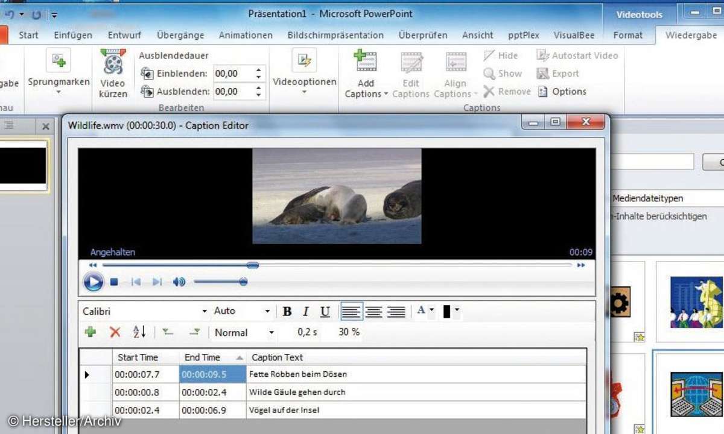This screenshot has width=724, height=434.
Task: Select the black slide thumbnail
Action: pos(23,166)
